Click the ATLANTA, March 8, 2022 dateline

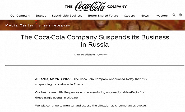pos(53,79)
